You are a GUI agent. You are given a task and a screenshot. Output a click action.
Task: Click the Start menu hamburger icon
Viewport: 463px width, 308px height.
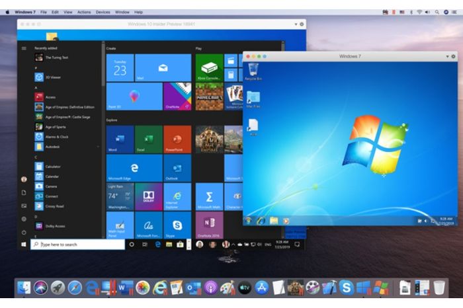click(24, 48)
